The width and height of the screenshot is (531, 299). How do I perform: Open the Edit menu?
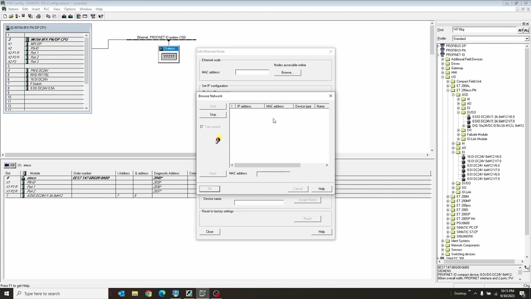coord(25,9)
